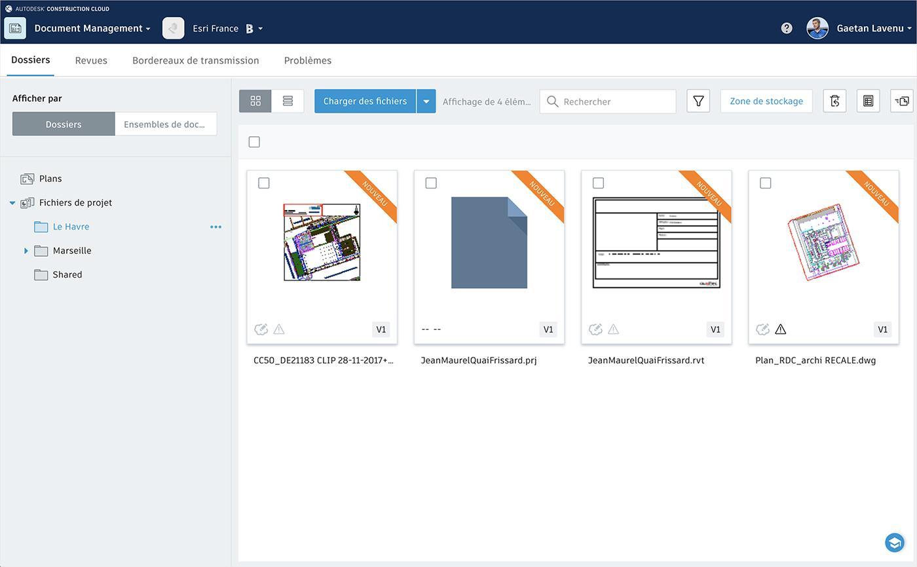
Task: Click file name CC50_DE21183 CLIP 28-11-2017+...
Action: pyautogui.click(x=324, y=360)
